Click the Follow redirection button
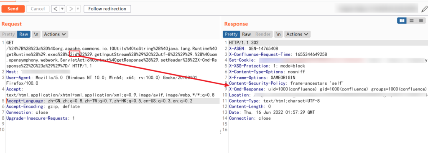 [x=107, y=9]
